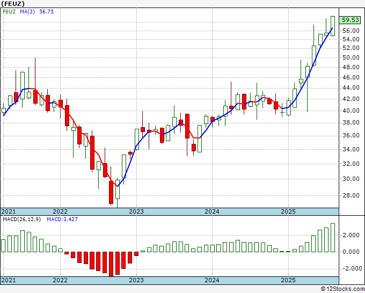Viewport: 365px width, 293px height.
Task: Click the current price tag 59.53
Action: click(350, 20)
